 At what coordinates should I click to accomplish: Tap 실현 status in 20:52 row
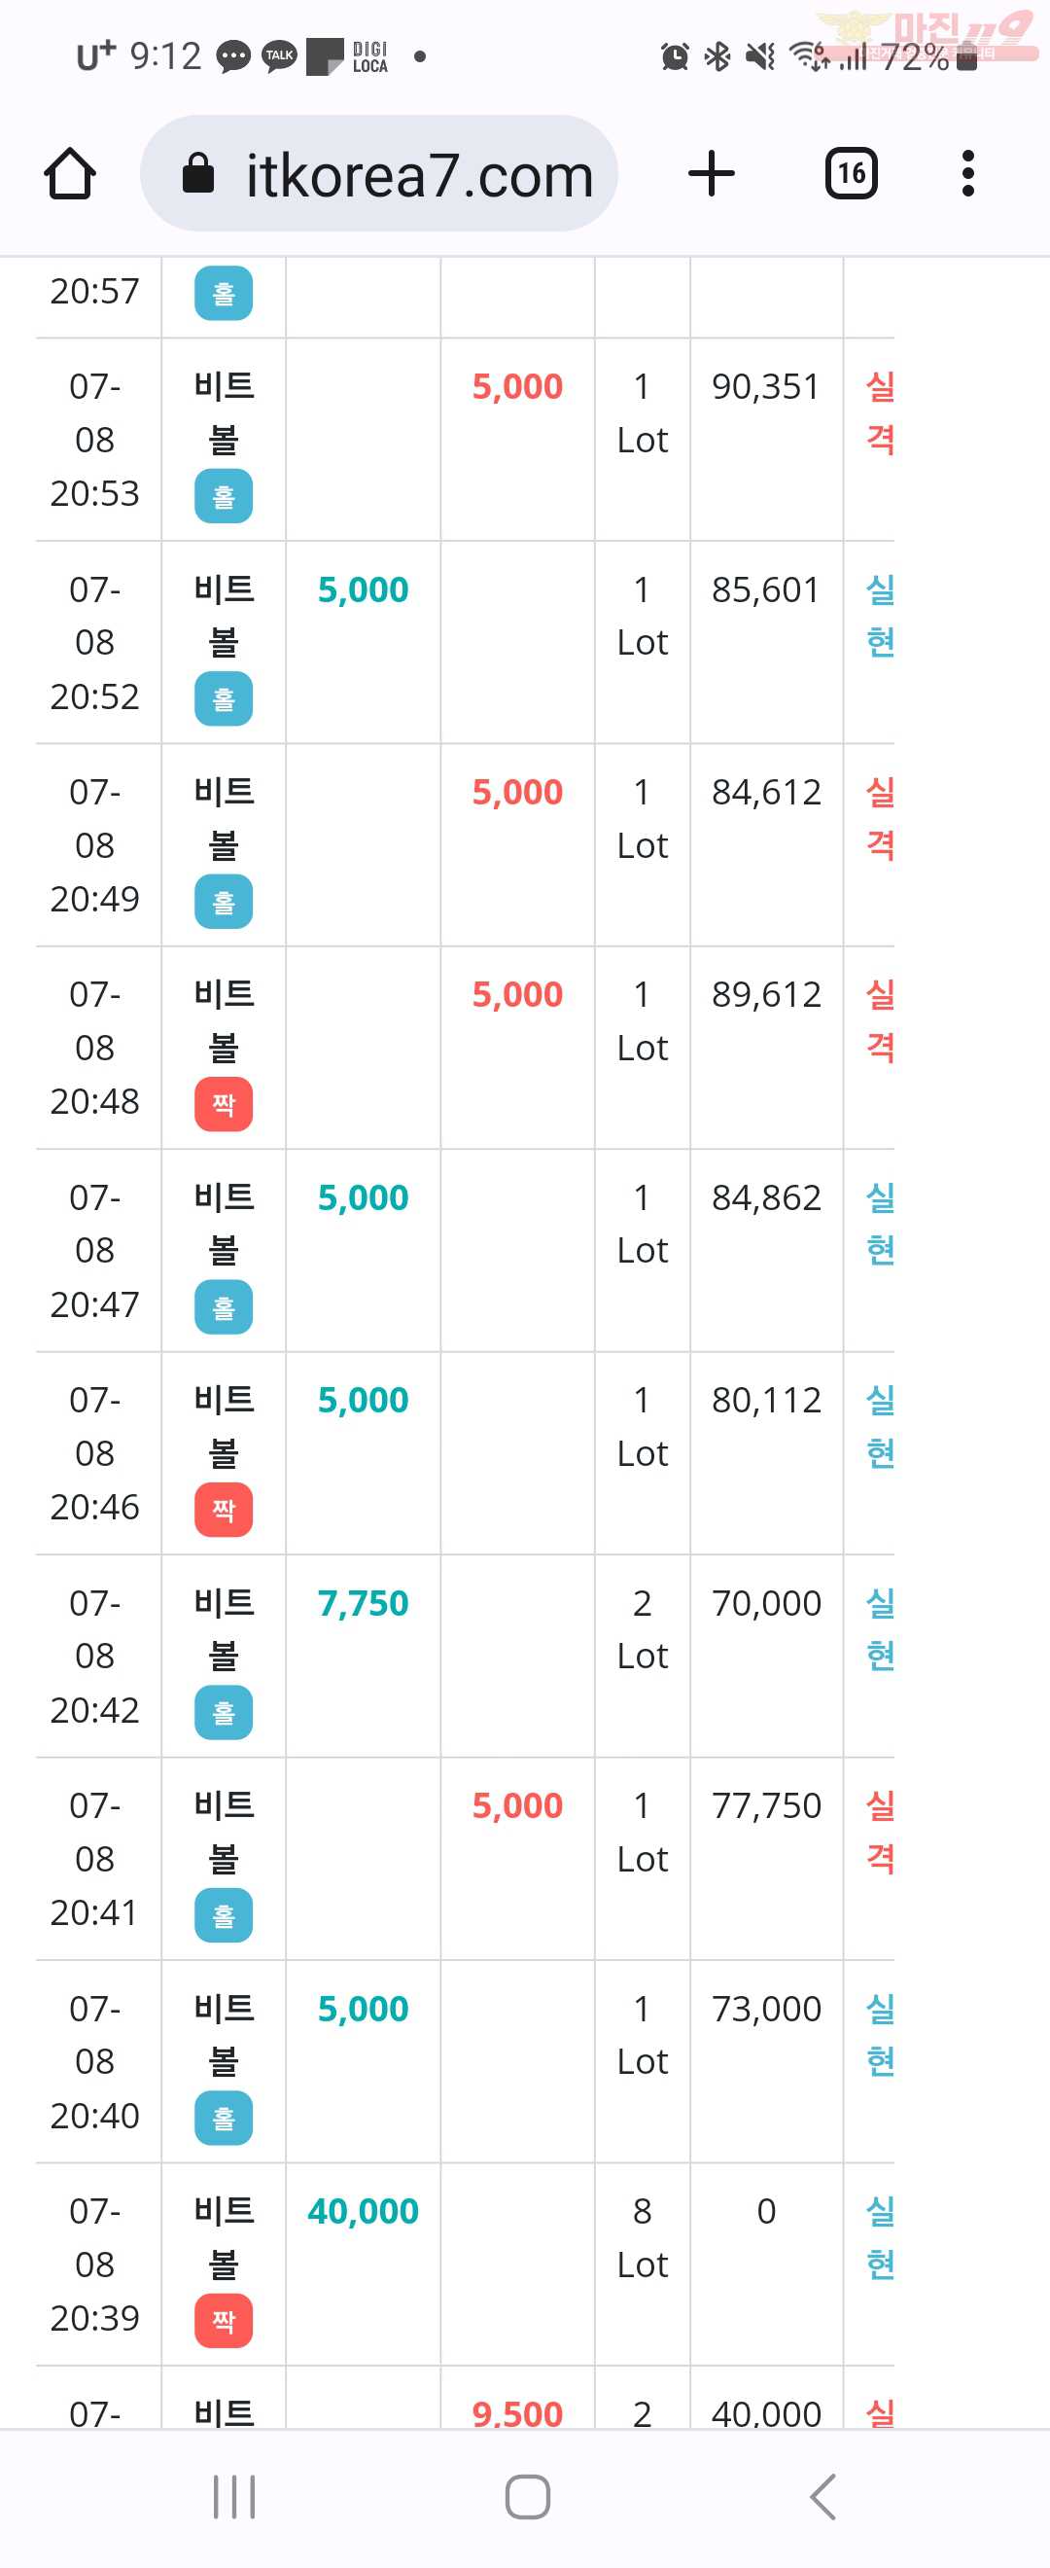point(880,615)
